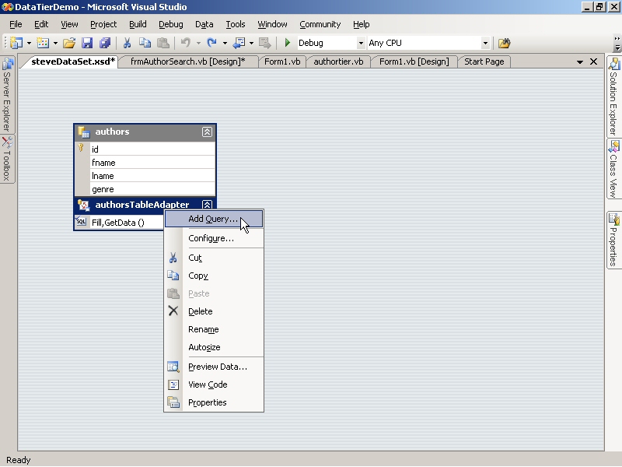Open the Redo history dropdown arrow
622x467 pixels.
point(225,43)
